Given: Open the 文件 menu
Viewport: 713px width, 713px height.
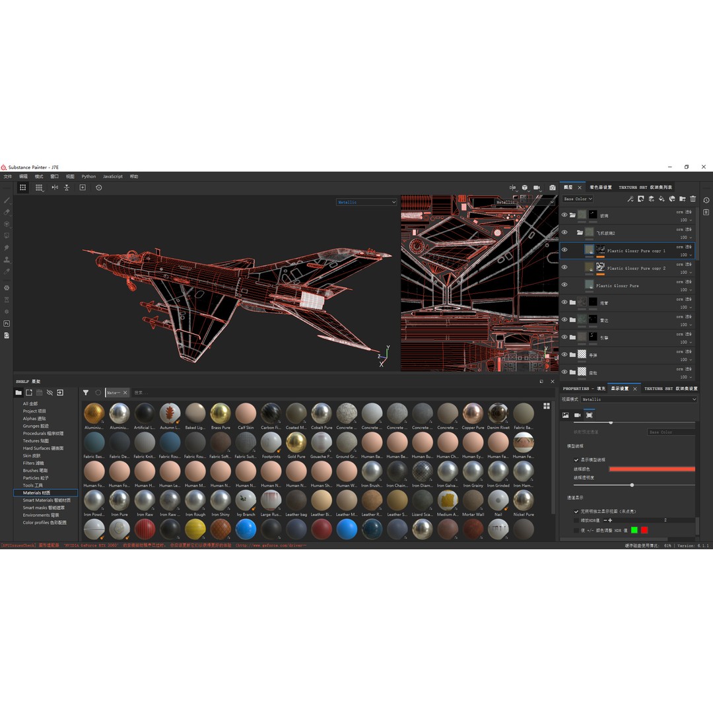Looking at the screenshot, I should point(8,176).
